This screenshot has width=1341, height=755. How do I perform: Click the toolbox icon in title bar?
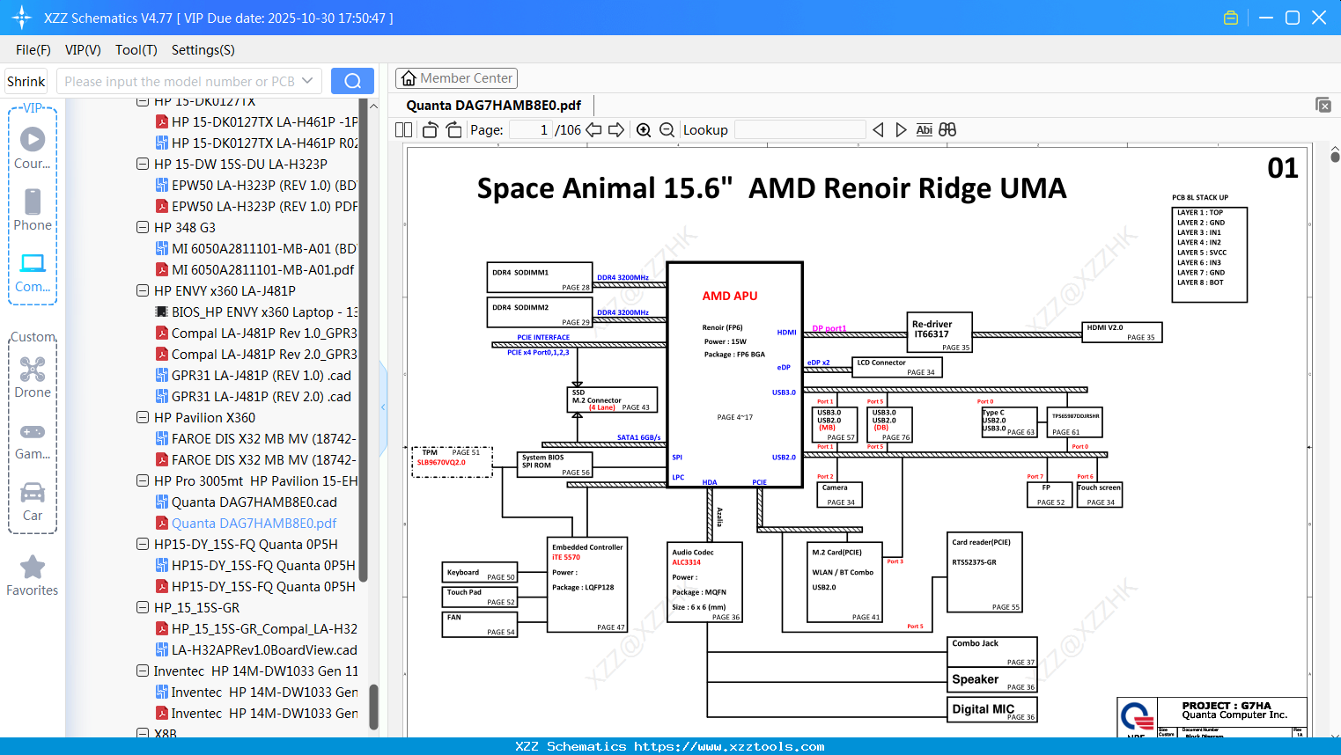click(x=1231, y=18)
